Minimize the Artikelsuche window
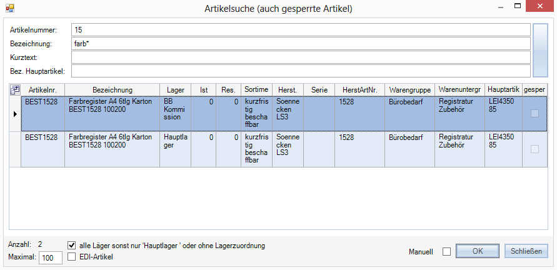This screenshot has height=270, width=557. (x=501, y=6)
